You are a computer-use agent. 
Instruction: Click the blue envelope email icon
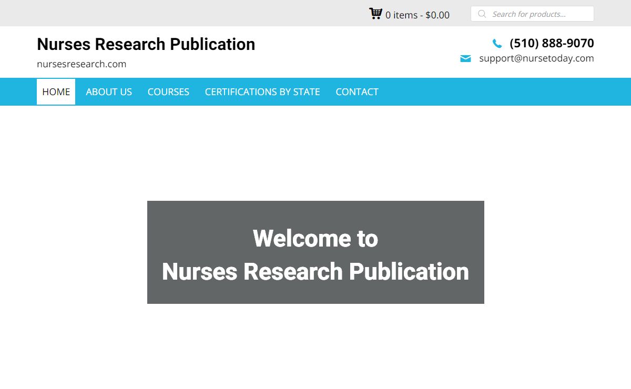(465, 58)
